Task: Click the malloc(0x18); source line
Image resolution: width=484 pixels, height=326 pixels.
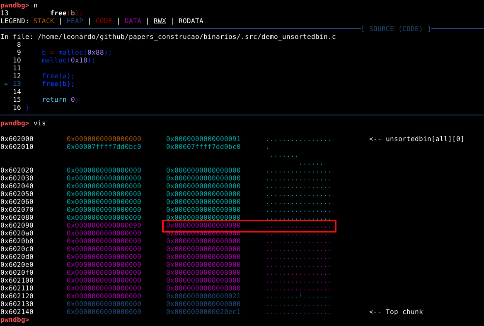Action: [68, 60]
